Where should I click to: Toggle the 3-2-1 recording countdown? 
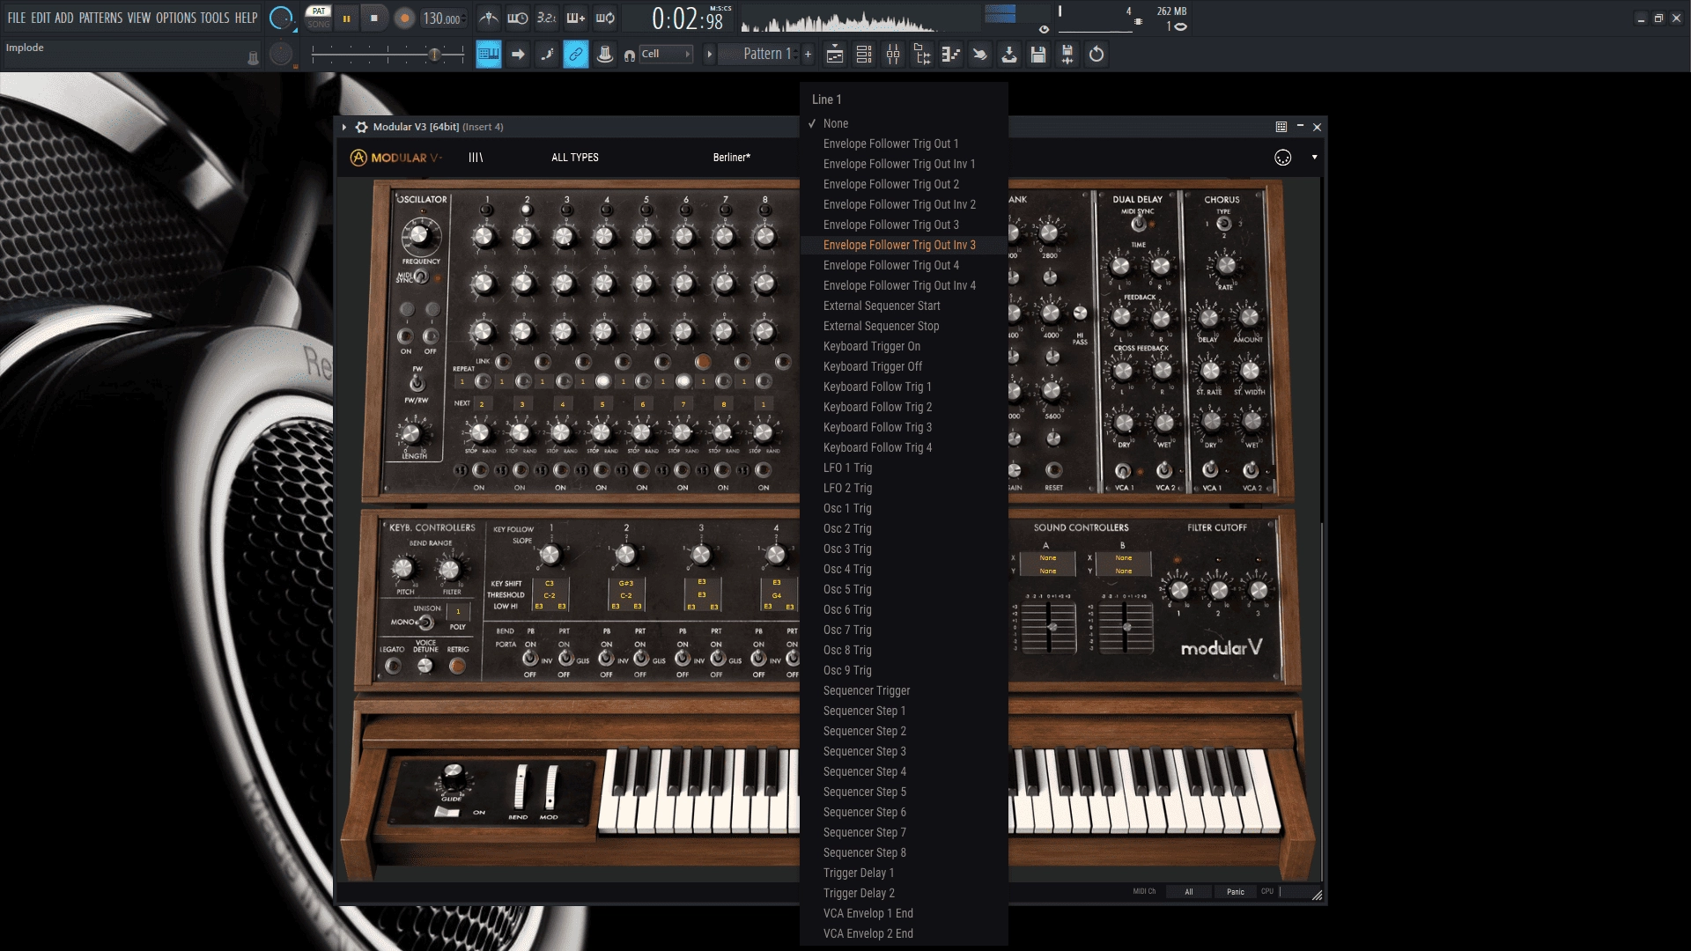point(547,18)
